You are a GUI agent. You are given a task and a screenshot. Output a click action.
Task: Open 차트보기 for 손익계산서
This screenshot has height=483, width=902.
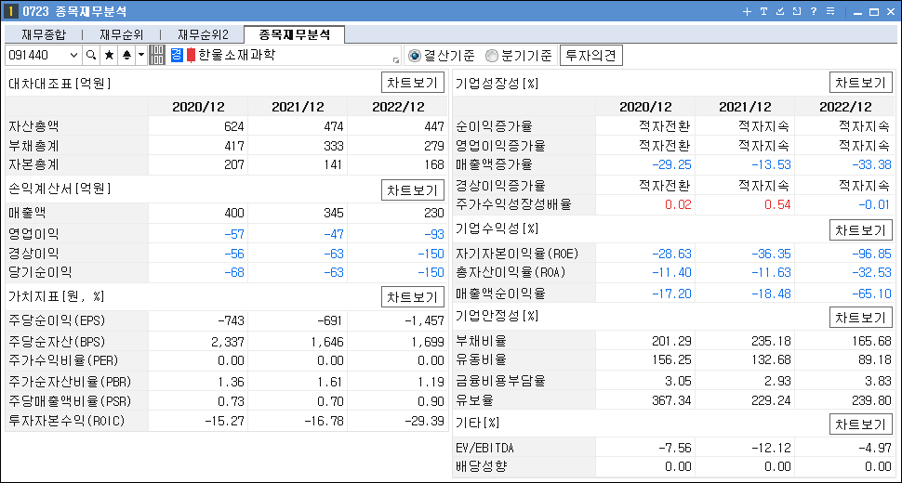tap(413, 190)
